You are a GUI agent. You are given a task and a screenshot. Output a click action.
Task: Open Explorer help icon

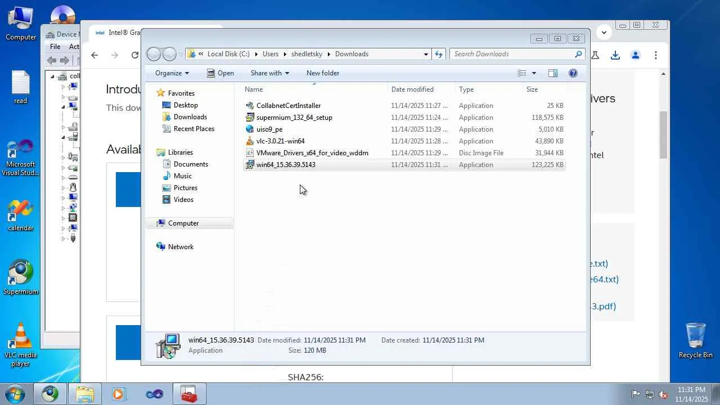[x=573, y=73]
